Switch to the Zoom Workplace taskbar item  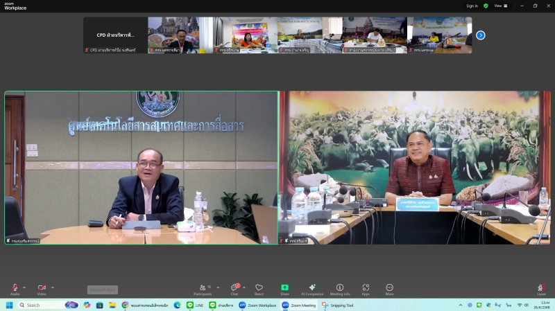point(257,305)
